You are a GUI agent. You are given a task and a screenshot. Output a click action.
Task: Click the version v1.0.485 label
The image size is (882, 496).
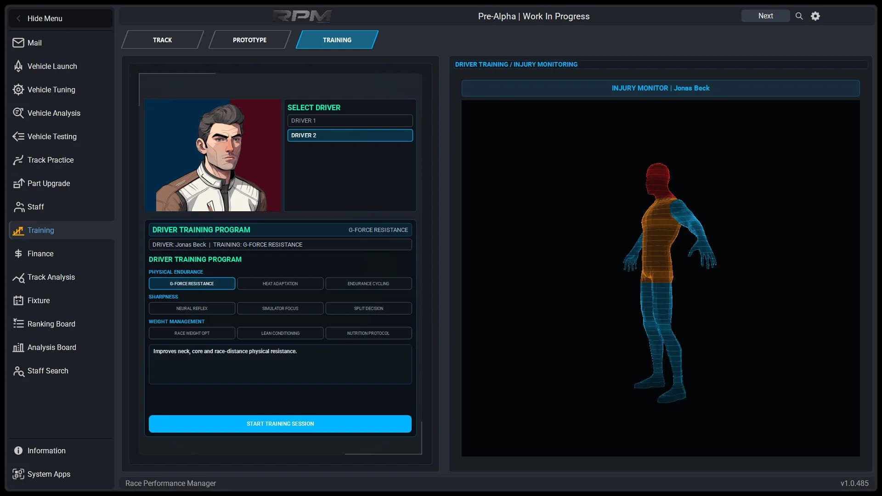(x=854, y=483)
